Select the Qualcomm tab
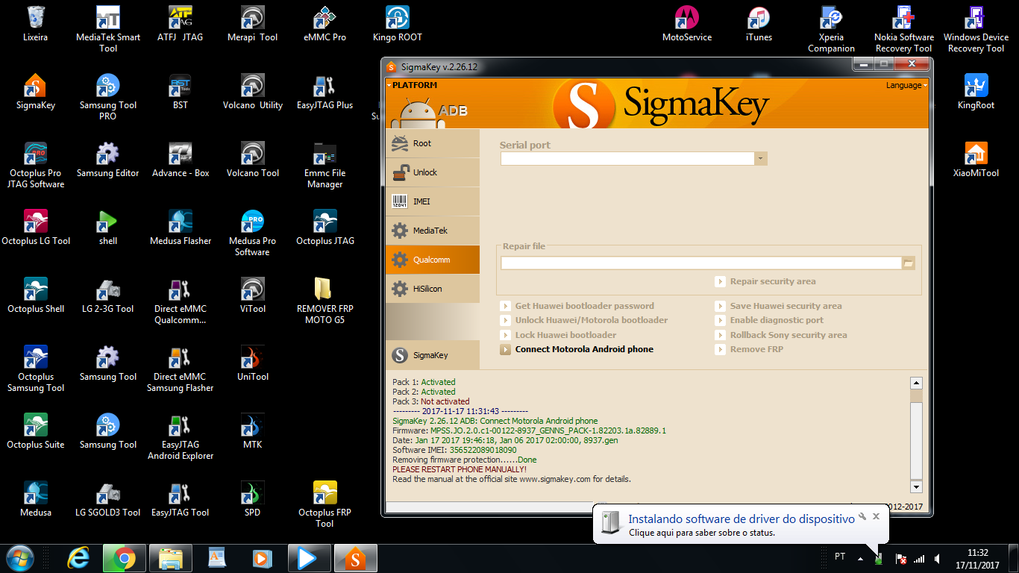The image size is (1019, 573). click(433, 260)
